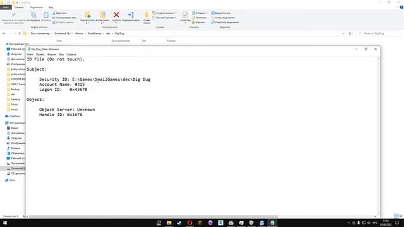
Task: Sort by Size column header
Action: pos(171,40)
